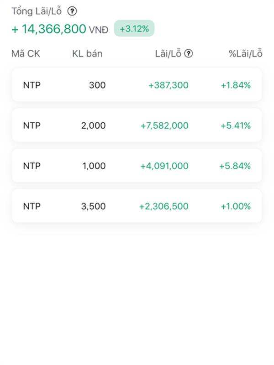Tap the +1.84% profit percentage
274x365 pixels.
[236, 85]
